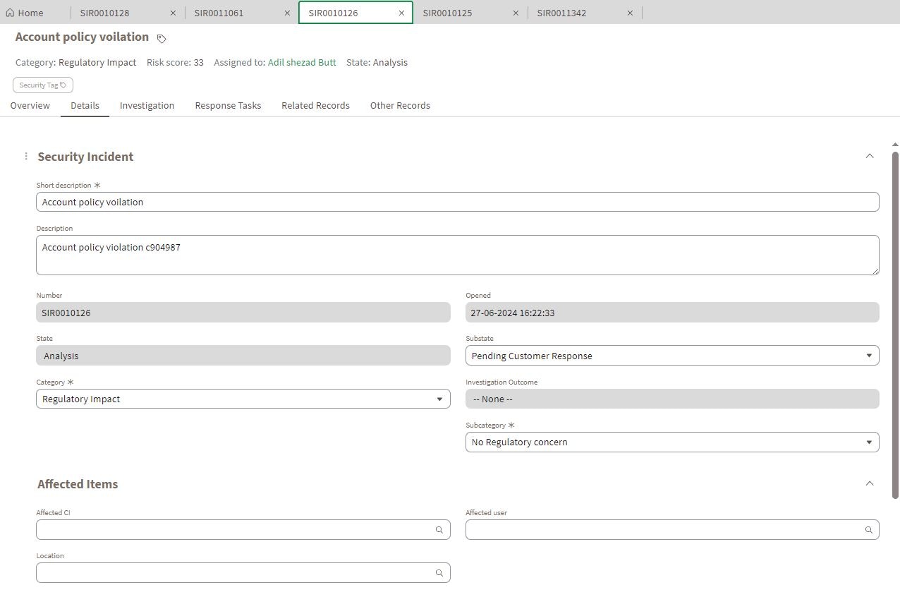Image resolution: width=900 pixels, height=609 pixels.
Task: Close the SIR0010125 tab
Action: point(516,13)
